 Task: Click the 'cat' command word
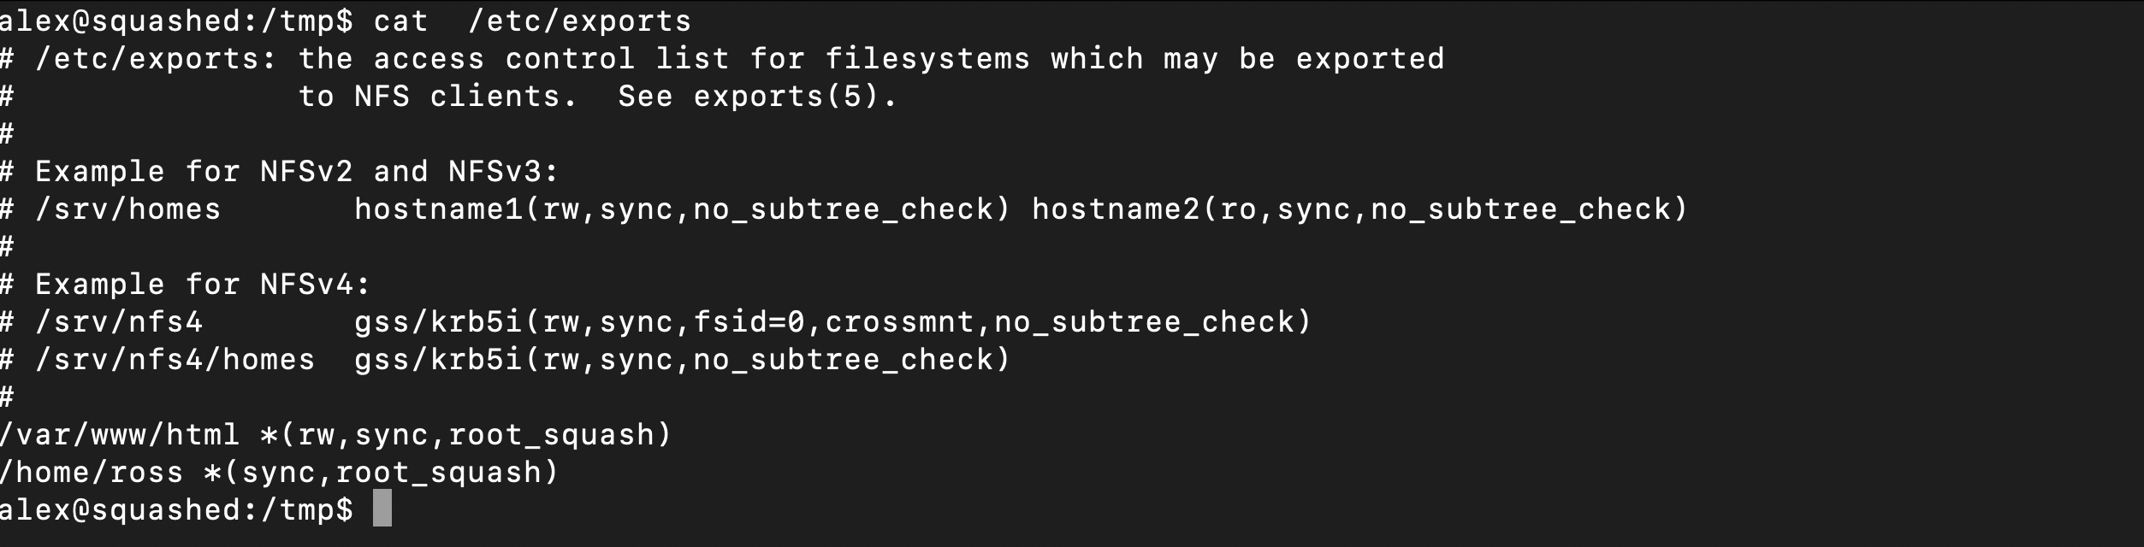pyautogui.click(x=401, y=21)
